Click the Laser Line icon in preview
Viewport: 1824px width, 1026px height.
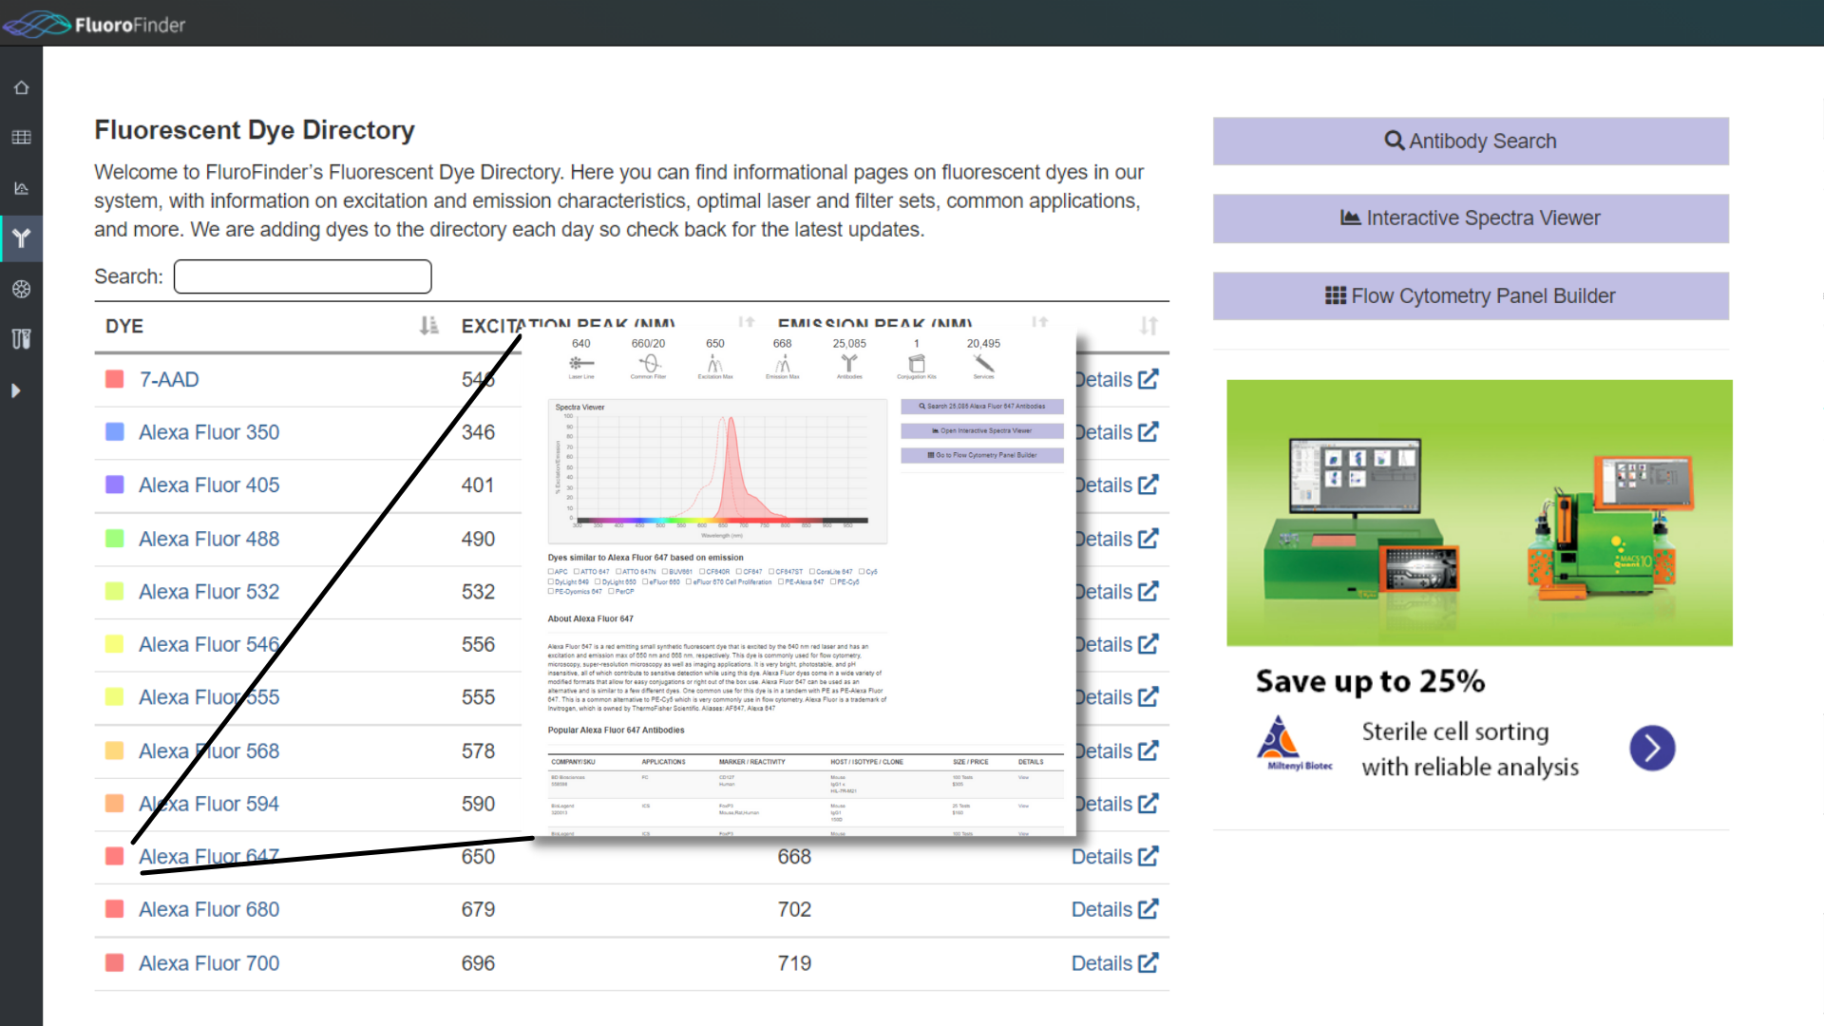coord(581,364)
